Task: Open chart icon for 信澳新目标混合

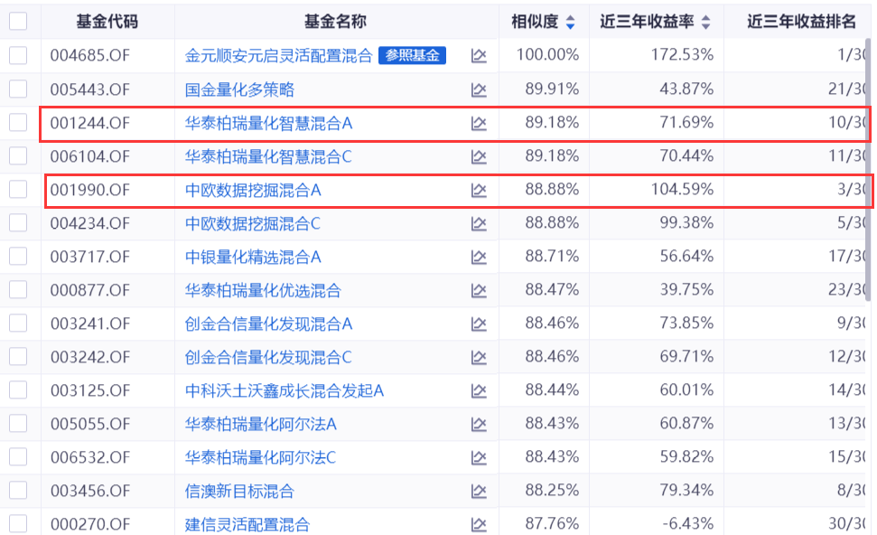Action: click(479, 491)
